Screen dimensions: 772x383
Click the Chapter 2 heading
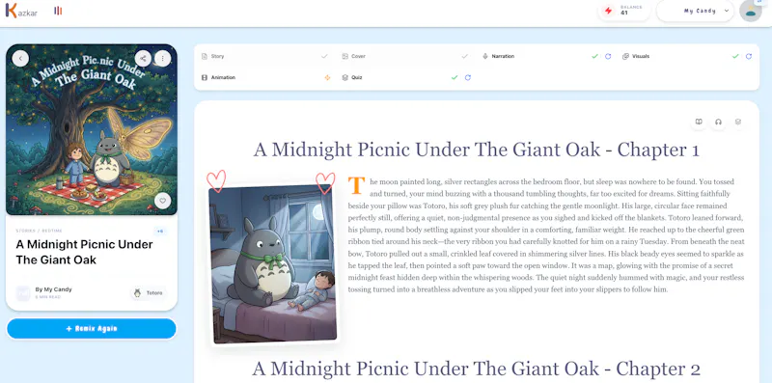(x=476, y=369)
